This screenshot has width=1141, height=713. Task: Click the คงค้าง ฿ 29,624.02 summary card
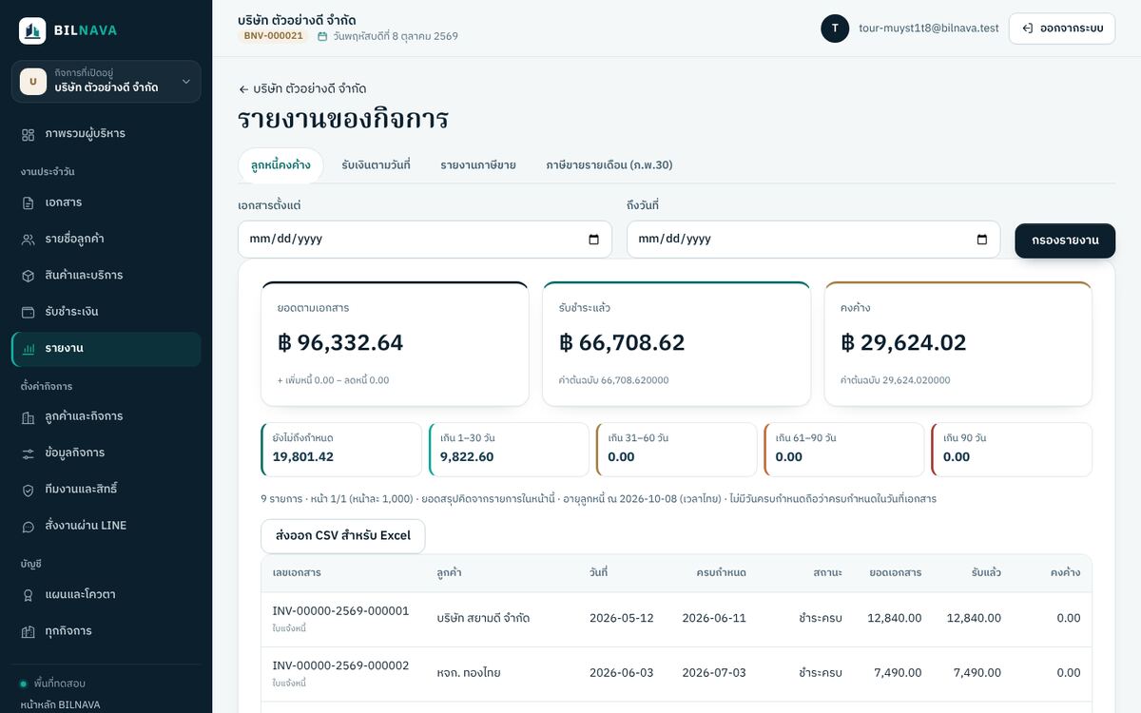(x=958, y=344)
